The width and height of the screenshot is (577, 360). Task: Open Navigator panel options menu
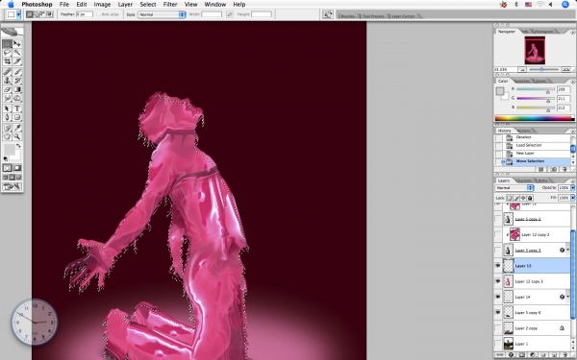point(572,33)
